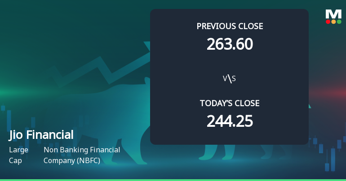Click the green bar along bottom edge

point(173,180)
